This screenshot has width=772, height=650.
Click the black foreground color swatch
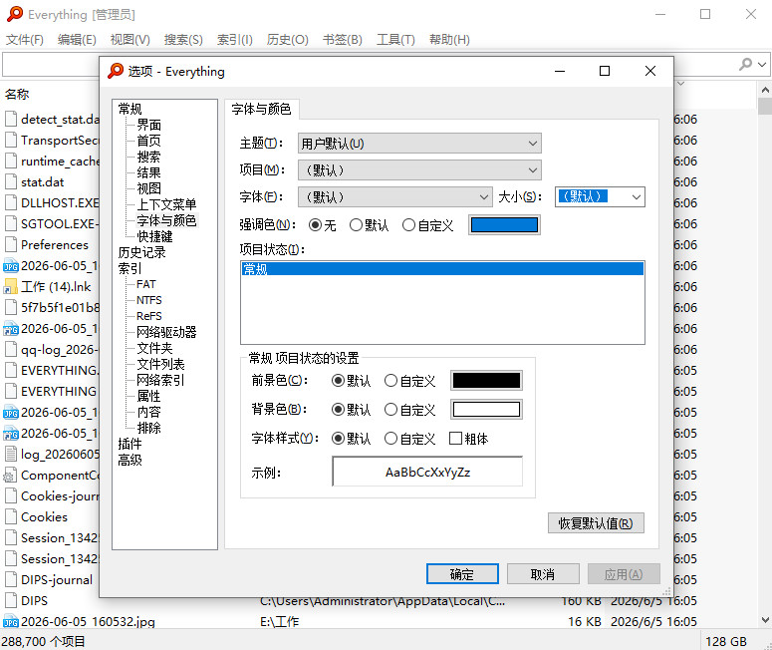point(486,381)
